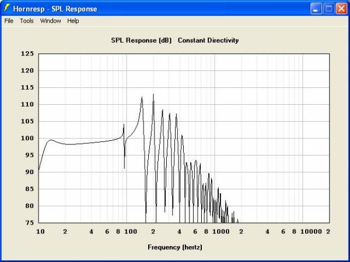The height and width of the screenshot is (262, 350).
Task: Click the 85 dB axis value
Action: click(29, 189)
